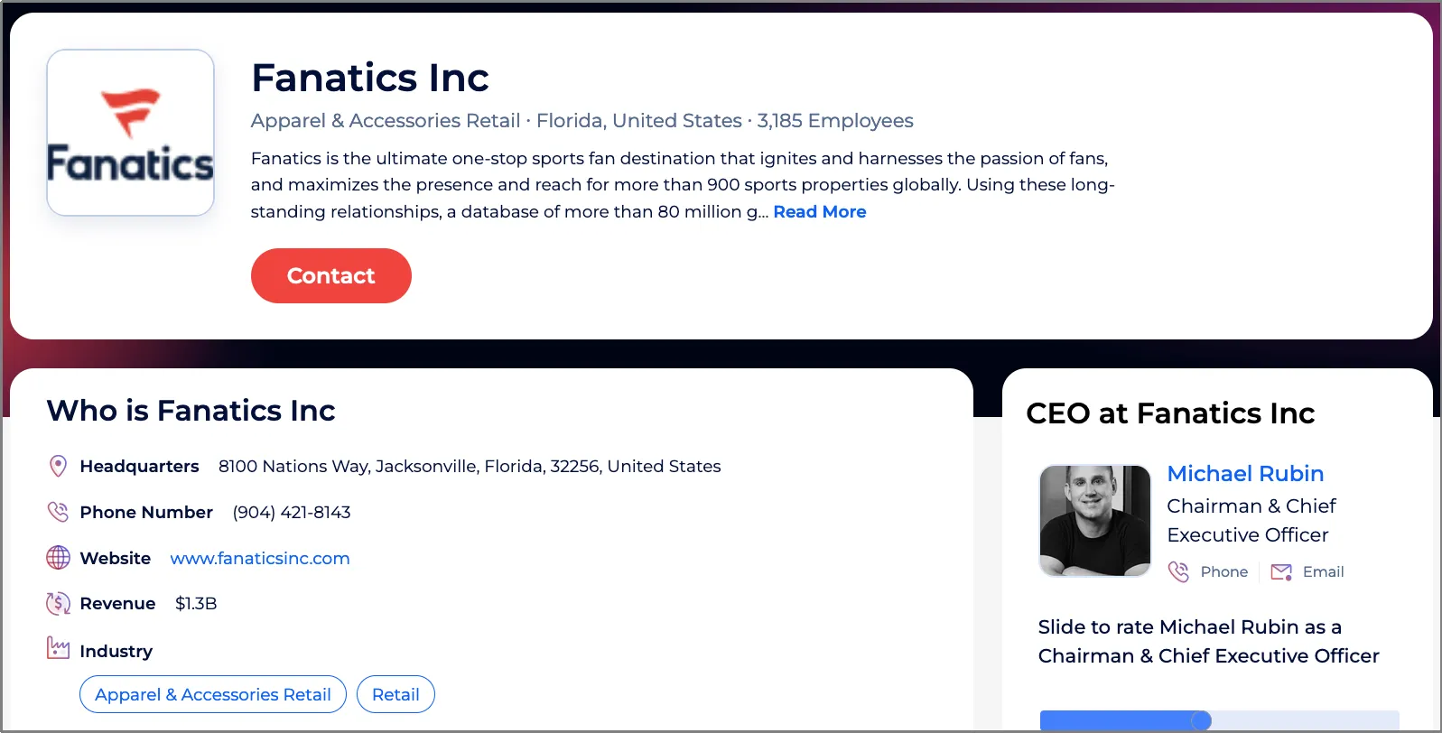Viewport: 1442px width, 733px height.
Task: Click the revenue dollar icon
Action: tap(58, 603)
